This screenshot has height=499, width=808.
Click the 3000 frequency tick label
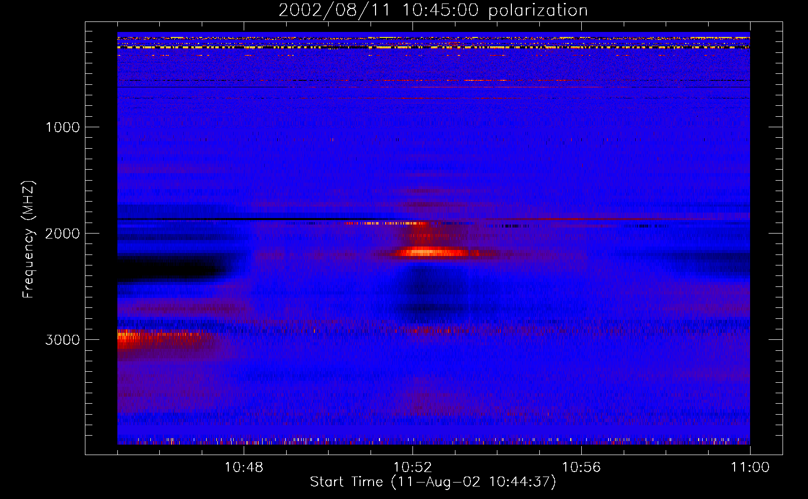62,340
